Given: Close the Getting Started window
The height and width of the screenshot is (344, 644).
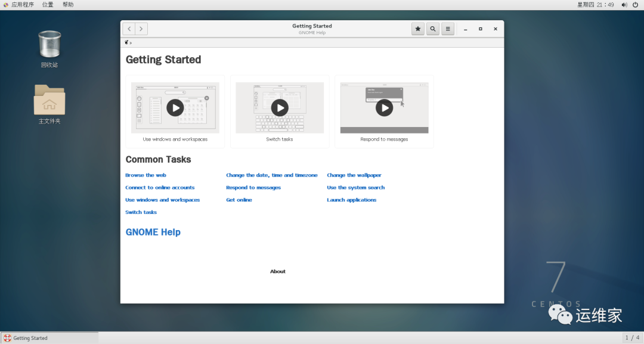Looking at the screenshot, I should click(496, 29).
